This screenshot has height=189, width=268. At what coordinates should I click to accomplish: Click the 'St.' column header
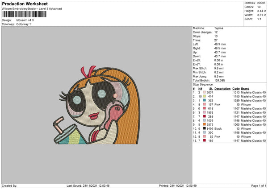tap(211, 89)
